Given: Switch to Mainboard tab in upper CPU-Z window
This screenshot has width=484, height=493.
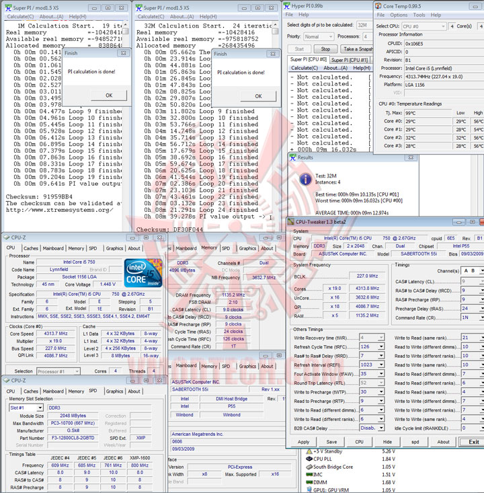Looking at the screenshot, I should [x=53, y=248].
